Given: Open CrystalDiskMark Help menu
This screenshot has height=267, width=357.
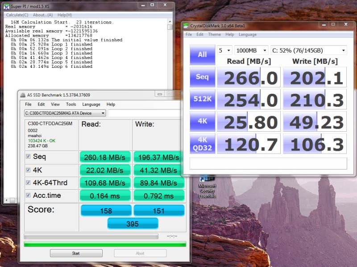Looking at the screenshot, I should (x=230, y=34).
